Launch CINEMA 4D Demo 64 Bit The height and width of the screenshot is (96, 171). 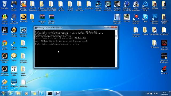[127, 6]
